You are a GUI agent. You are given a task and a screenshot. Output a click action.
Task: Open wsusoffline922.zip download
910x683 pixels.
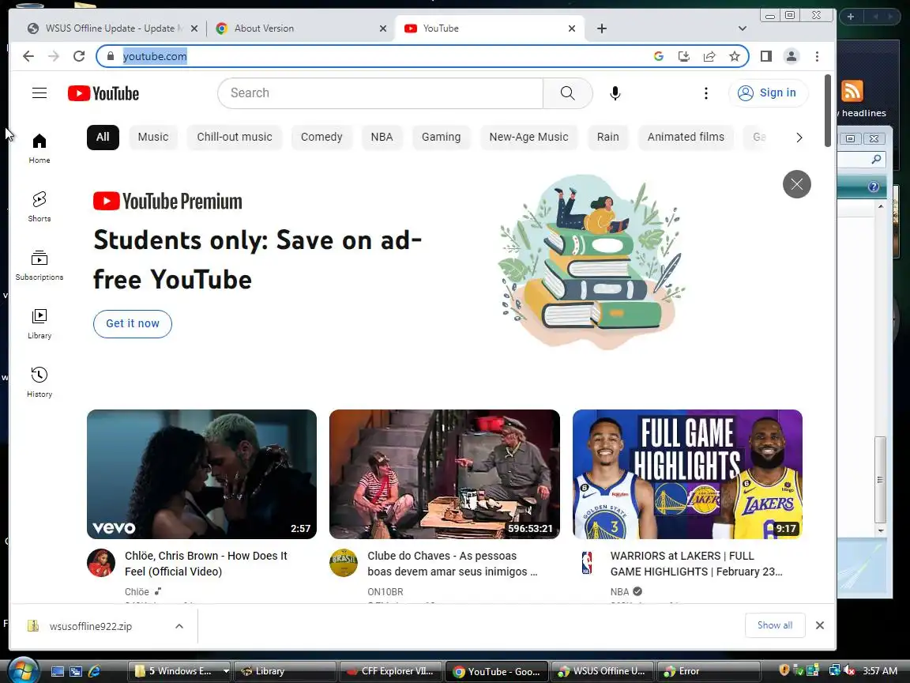[x=91, y=626]
